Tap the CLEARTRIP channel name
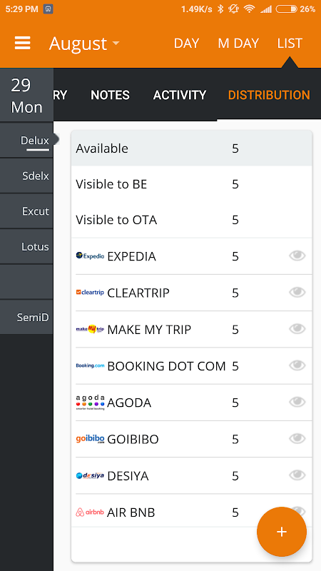Screen dimensions: 321x571 (x=138, y=293)
